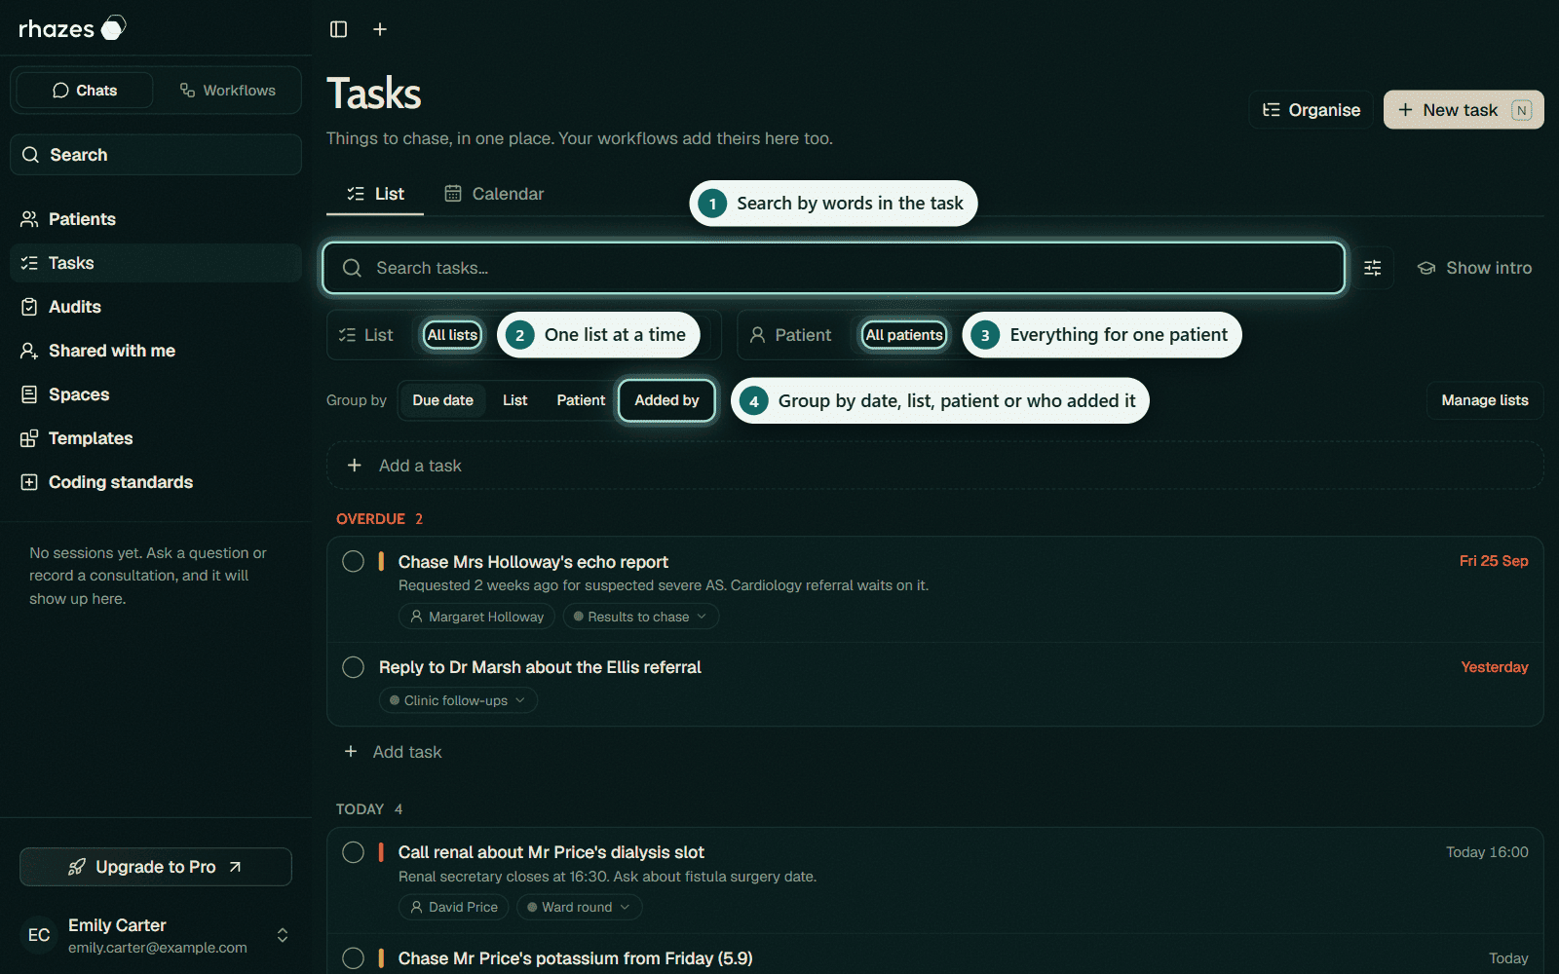Select the List view tab
This screenshot has width=1559, height=974.
coord(375,194)
